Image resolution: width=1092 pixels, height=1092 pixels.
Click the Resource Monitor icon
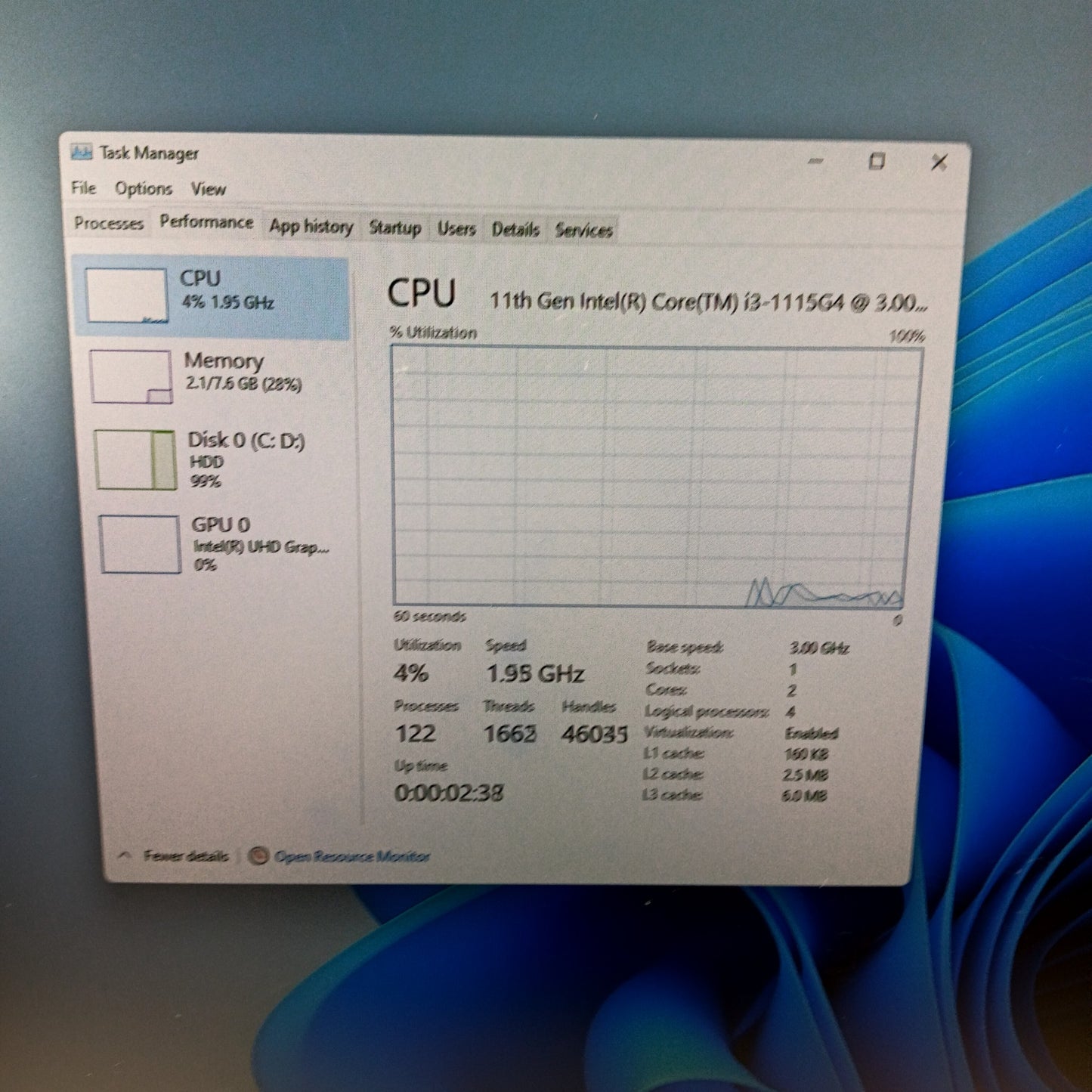click(258, 855)
